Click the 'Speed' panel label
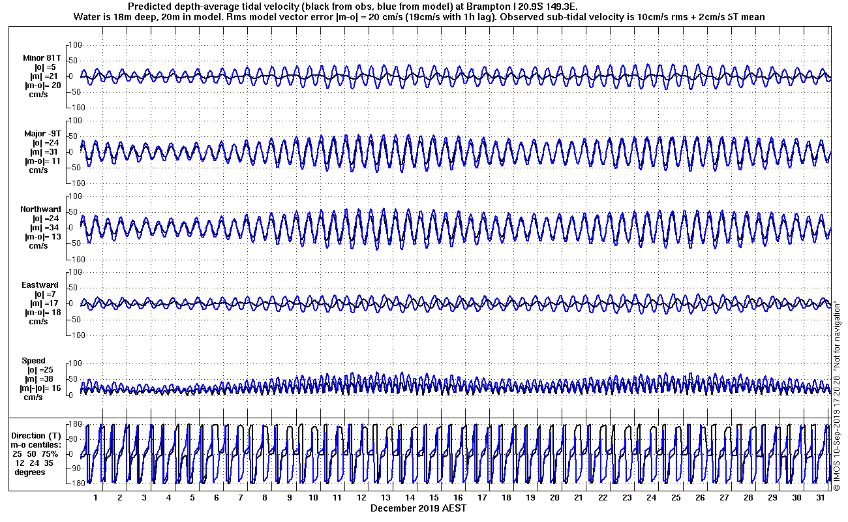This screenshot has height=522, width=848. pos(34,361)
